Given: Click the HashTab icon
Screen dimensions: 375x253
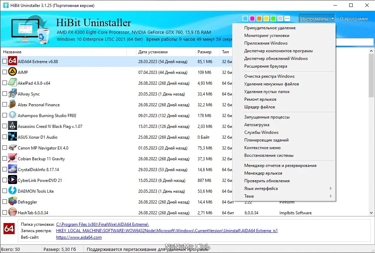Looking at the screenshot, I should 13,212.
